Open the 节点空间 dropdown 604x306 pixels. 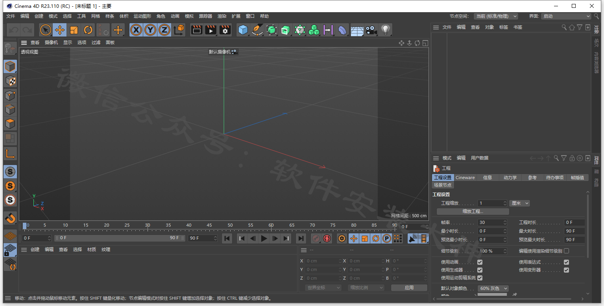coord(496,16)
